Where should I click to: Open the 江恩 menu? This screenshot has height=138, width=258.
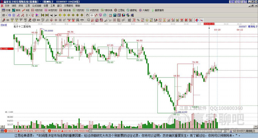click(x=28, y=6)
